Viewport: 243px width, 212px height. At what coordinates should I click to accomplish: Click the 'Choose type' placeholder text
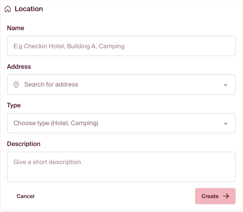pyautogui.click(x=56, y=124)
